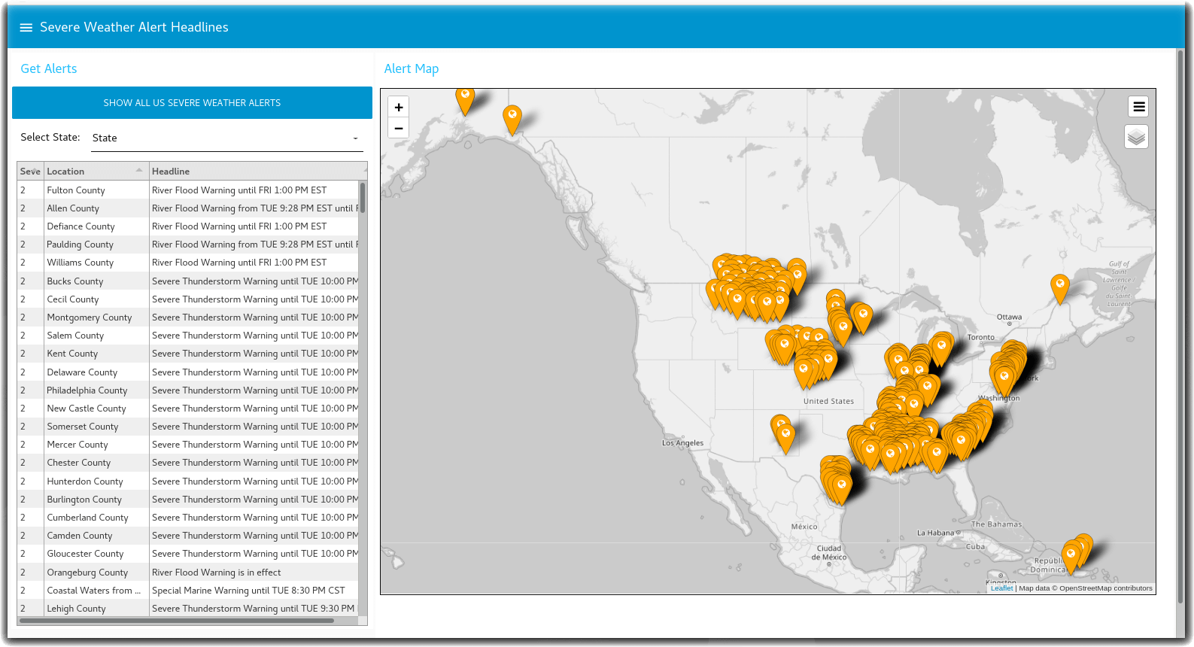Select the Coastal Waters from row

tap(188, 591)
